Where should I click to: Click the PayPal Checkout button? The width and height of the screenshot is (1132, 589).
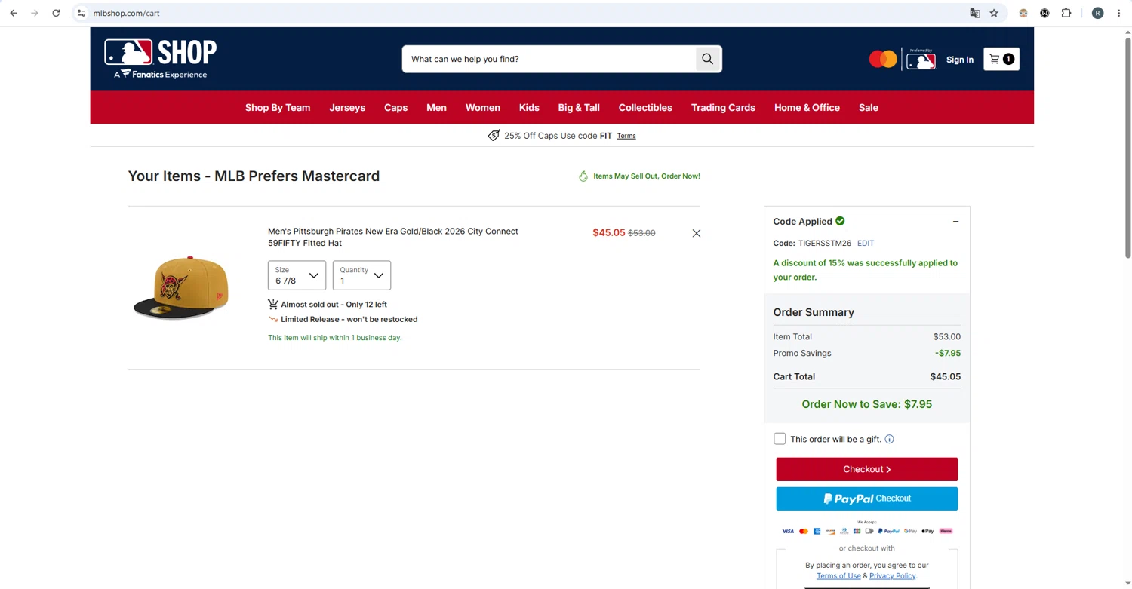pyautogui.click(x=867, y=499)
